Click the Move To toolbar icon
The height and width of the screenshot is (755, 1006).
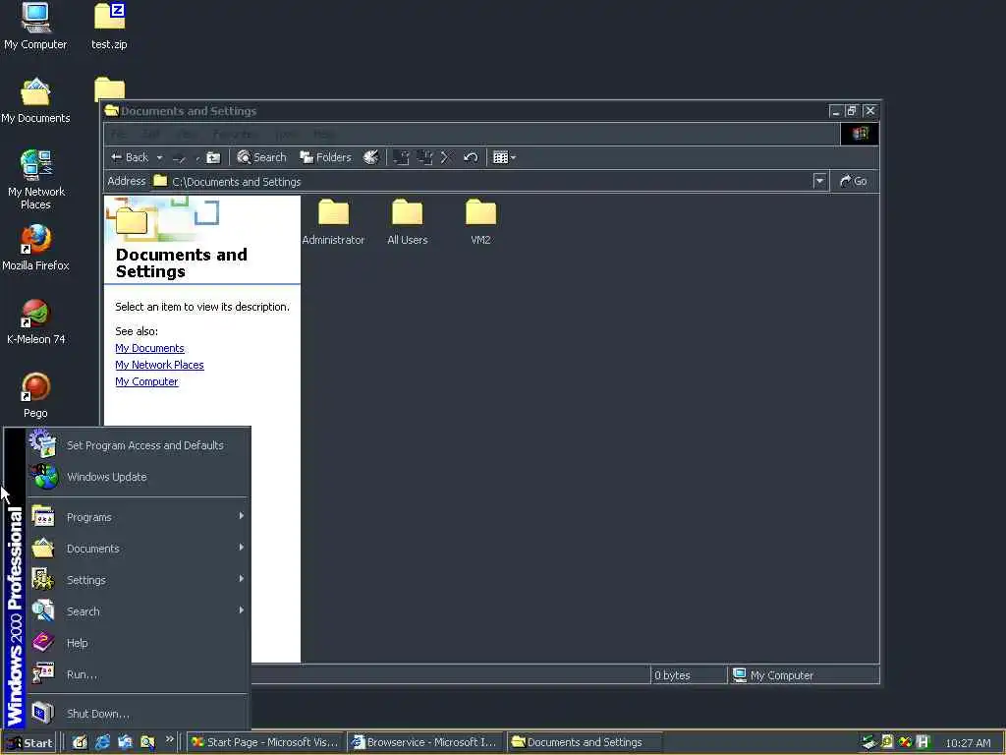(401, 157)
